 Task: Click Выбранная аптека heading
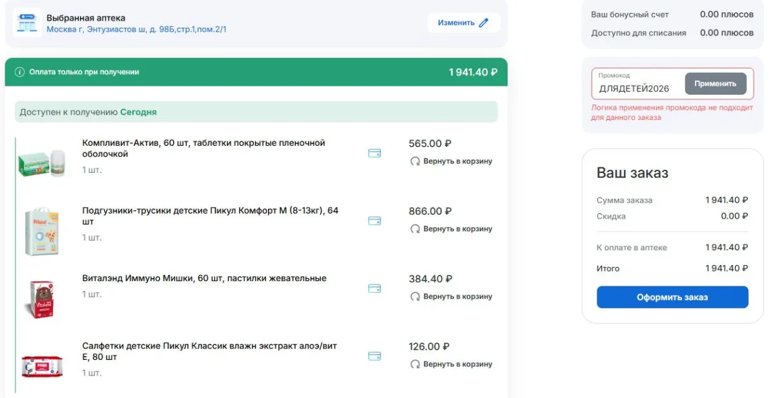coord(86,18)
